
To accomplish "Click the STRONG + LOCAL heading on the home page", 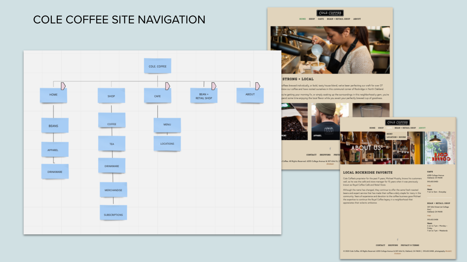I will point(298,79).
